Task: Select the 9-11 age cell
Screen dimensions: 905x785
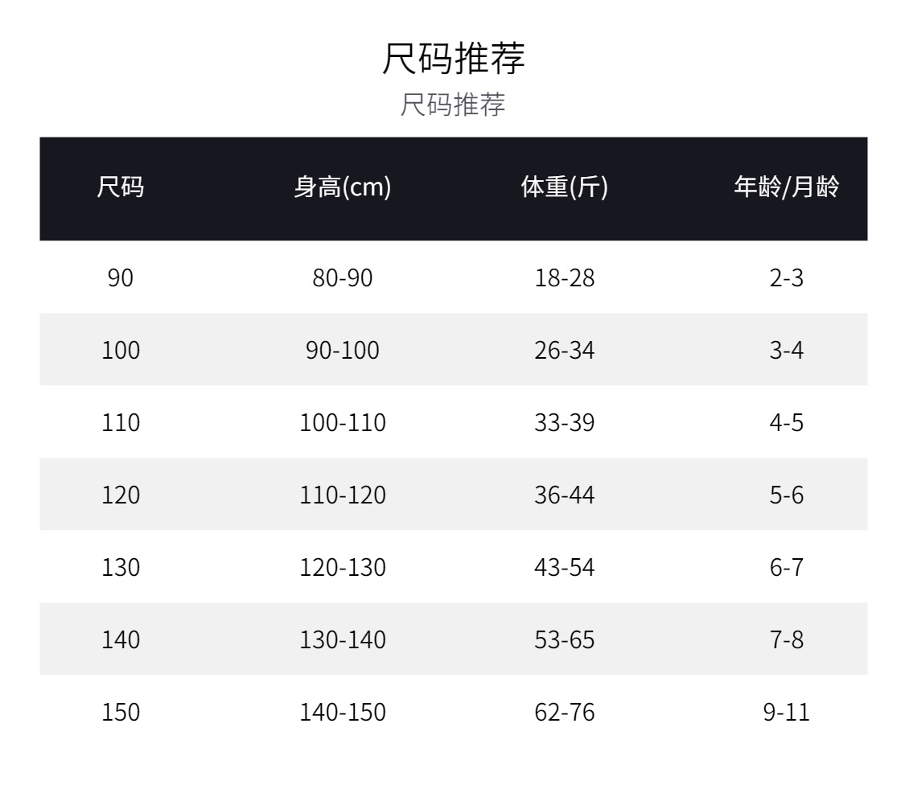Action: pos(786,712)
